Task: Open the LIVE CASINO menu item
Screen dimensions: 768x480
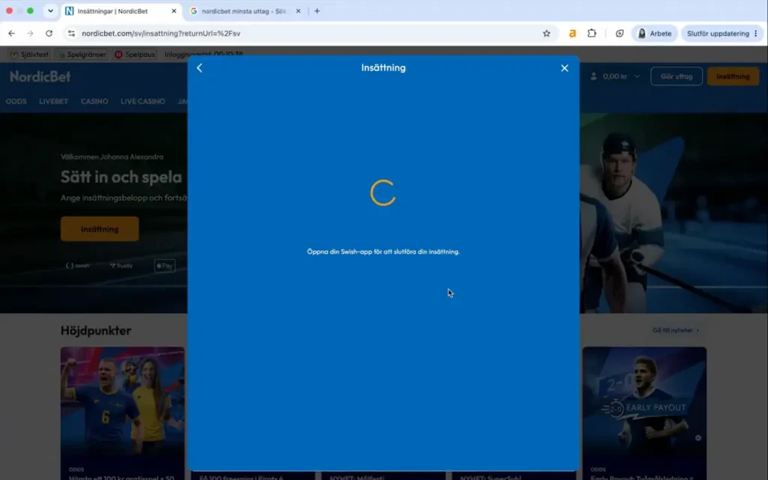Action: click(x=143, y=101)
